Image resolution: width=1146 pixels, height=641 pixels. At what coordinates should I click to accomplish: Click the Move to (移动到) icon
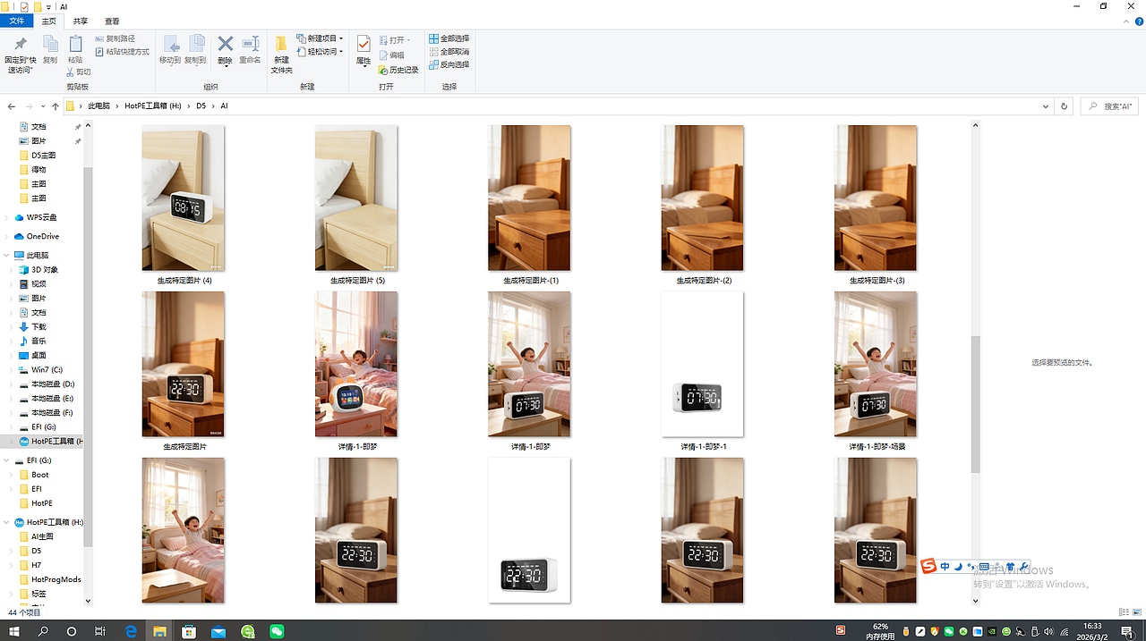(x=170, y=45)
